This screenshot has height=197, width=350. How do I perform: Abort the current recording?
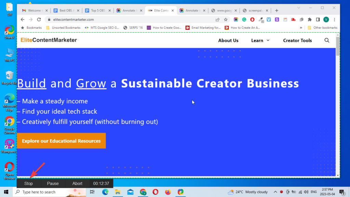pos(77,184)
